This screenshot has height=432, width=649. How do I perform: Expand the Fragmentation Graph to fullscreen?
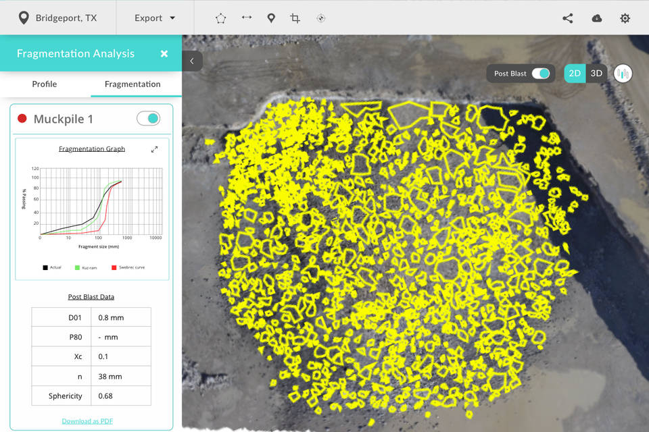(x=154, y=149)
